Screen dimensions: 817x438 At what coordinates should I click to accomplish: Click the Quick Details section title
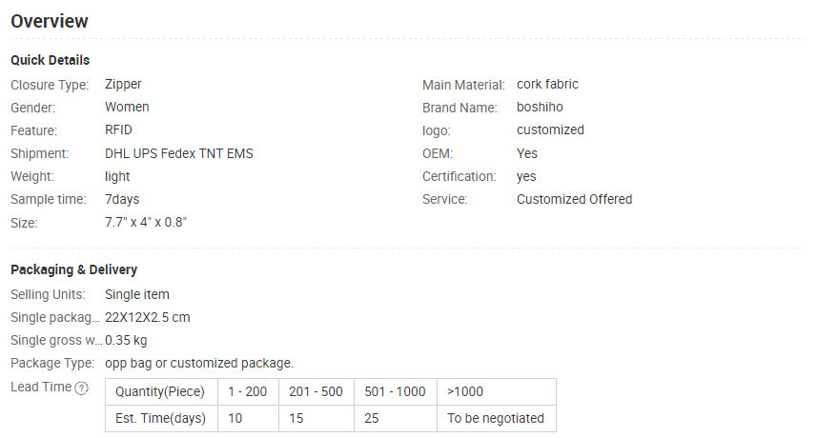click(50, 60)
